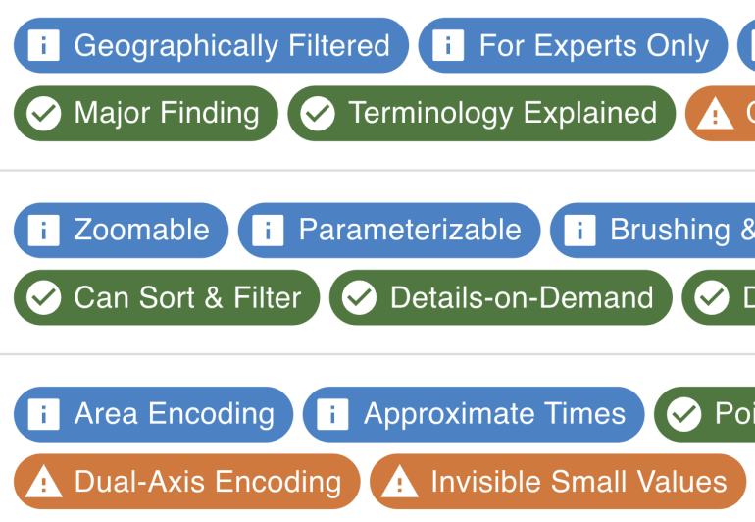
Task: Click the checkmark icon on Can Sort & Filter
Action: (x=43, y=298)
